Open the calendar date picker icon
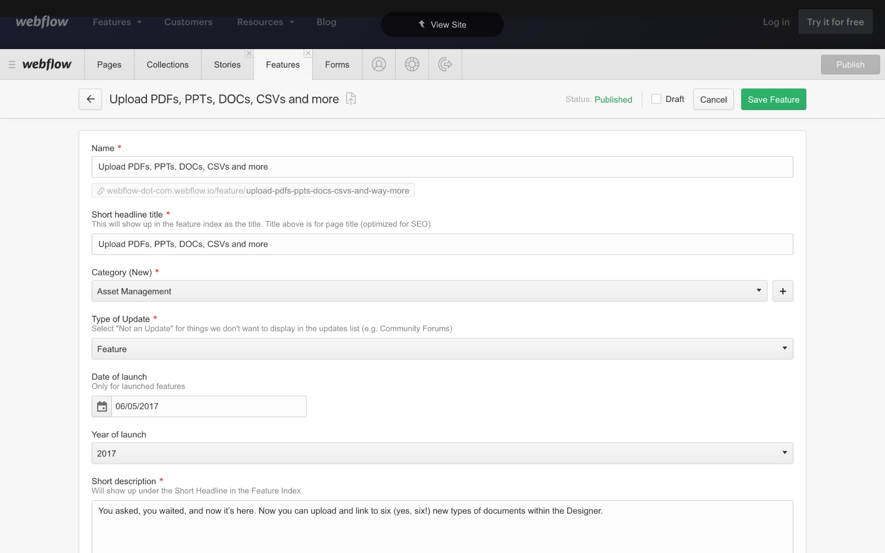The width and height of the screenshot is (885, 553). 102,406
